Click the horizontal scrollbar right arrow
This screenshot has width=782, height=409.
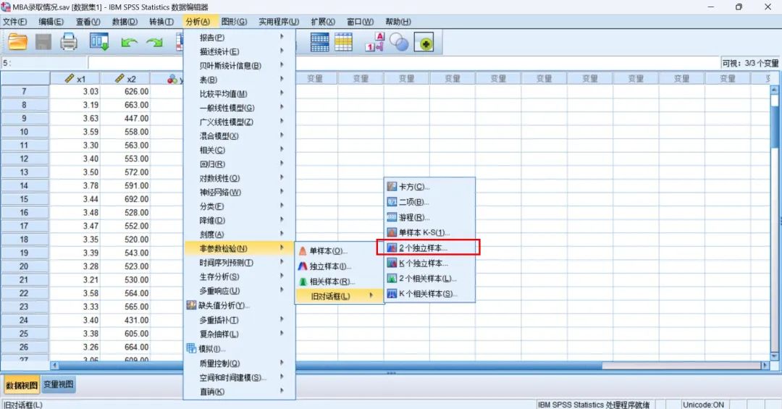coord(765,366)
